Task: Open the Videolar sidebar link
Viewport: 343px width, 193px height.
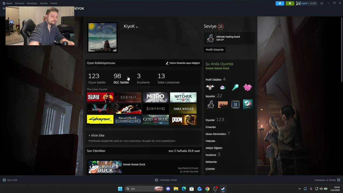Action: click(x=210, y=141)
